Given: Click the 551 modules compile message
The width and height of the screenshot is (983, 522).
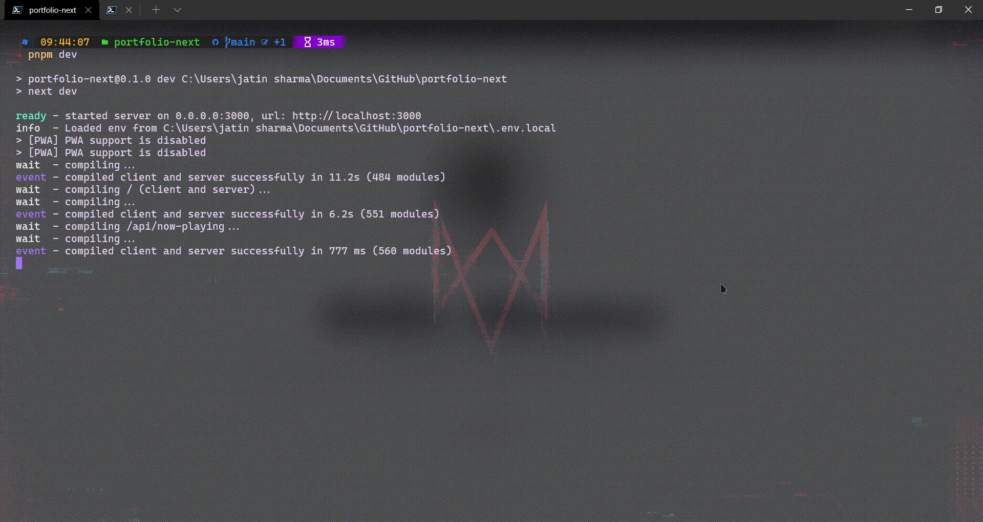Looking at the screenshot, I should (227, 214).
